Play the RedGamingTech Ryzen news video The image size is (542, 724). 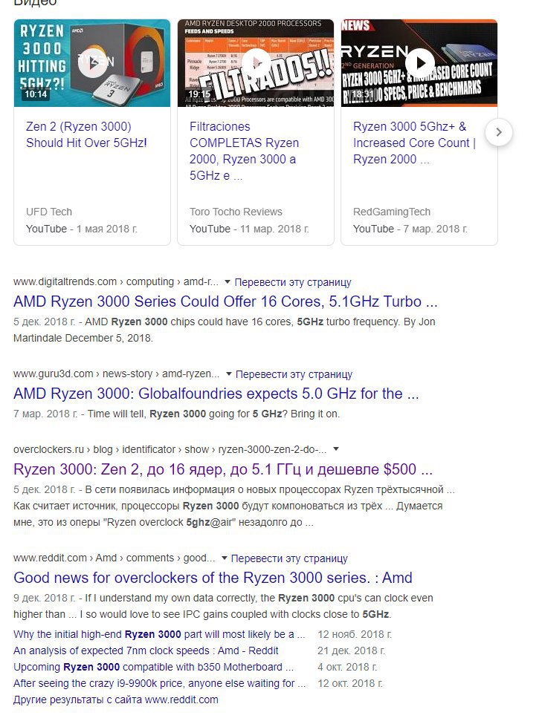coord(419,63)
